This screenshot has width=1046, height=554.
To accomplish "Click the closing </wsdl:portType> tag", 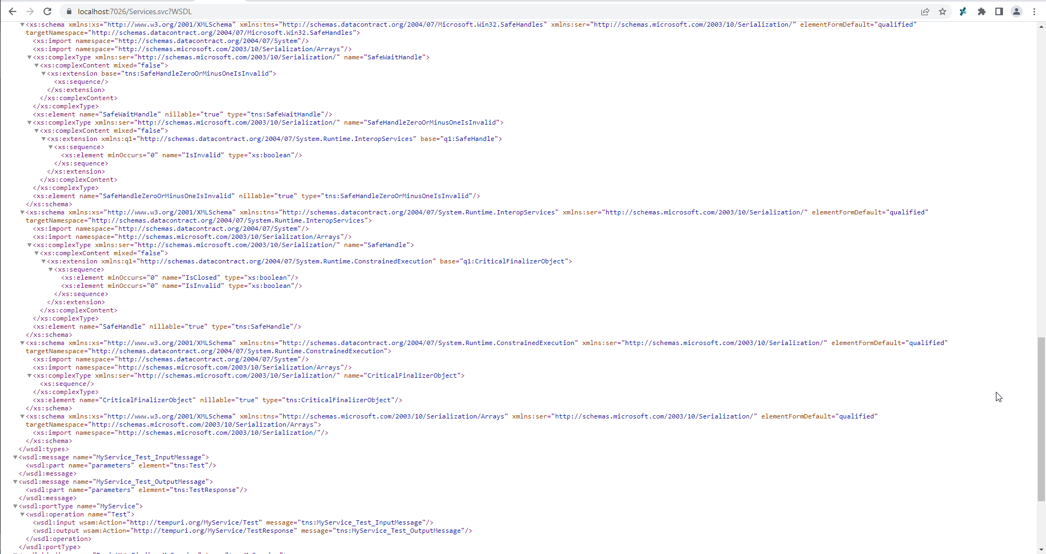I will coord(50,547).
